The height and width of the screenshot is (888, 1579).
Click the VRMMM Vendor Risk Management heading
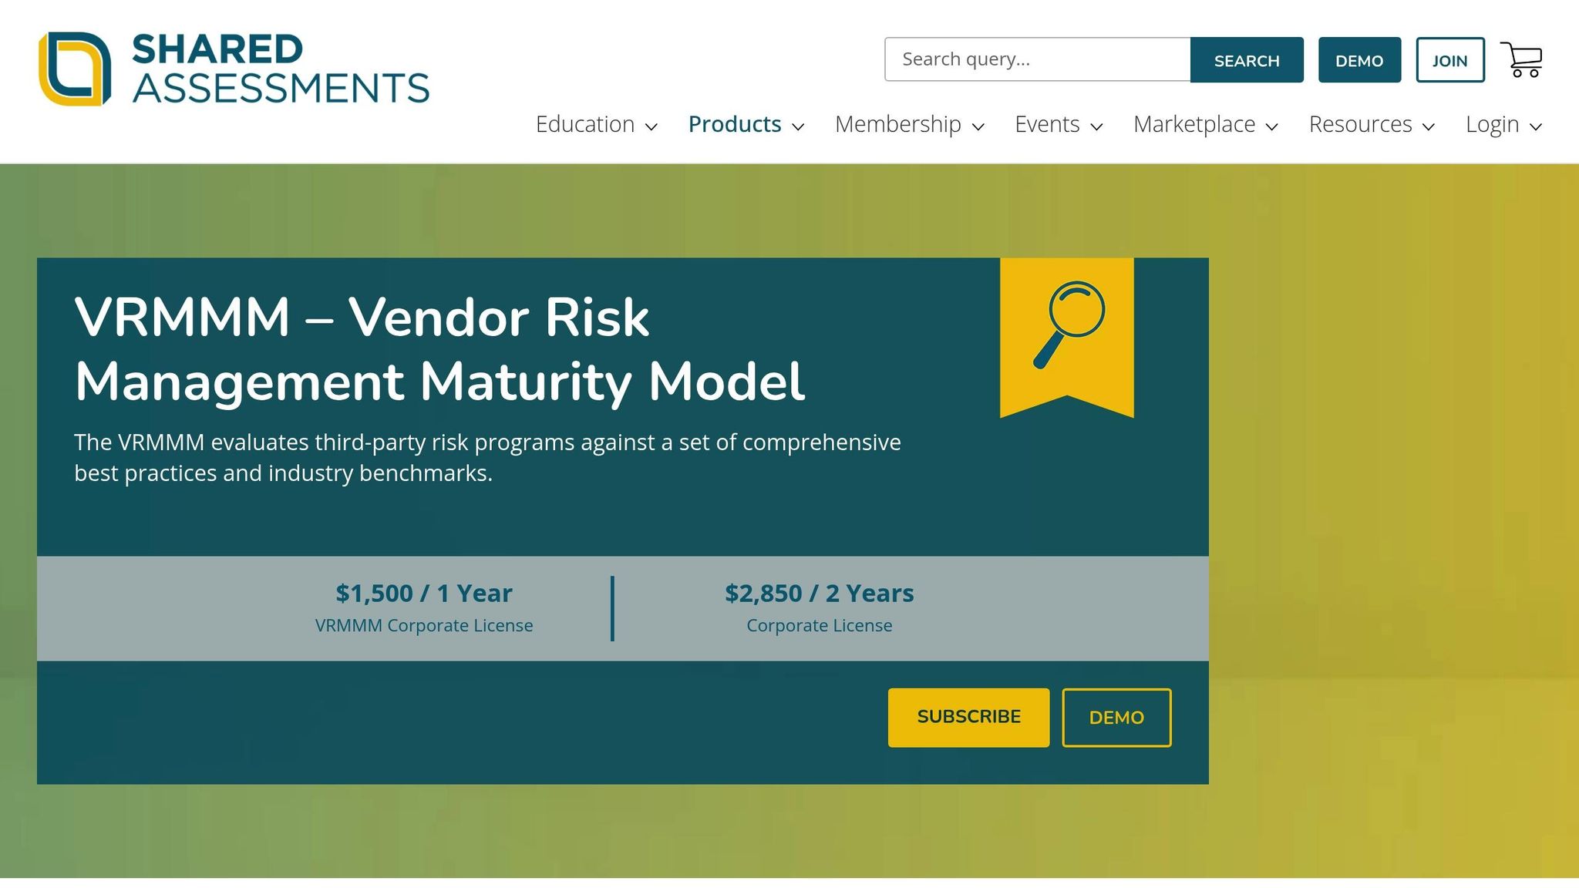tap(439, 350)
